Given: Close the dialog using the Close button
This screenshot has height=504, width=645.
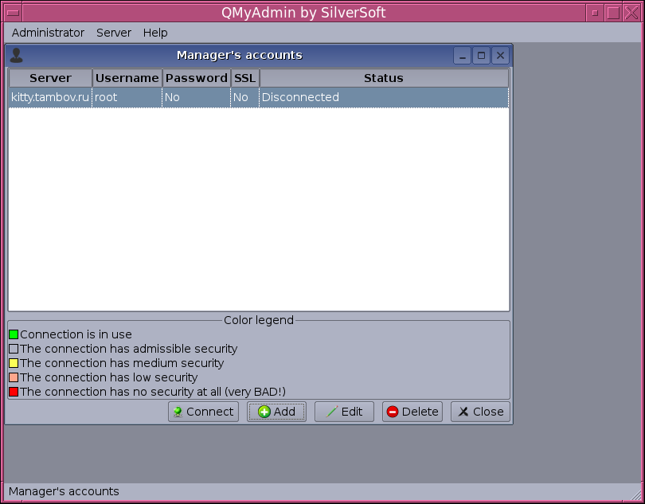Looking at the screenshot, I should (x=480, y=412).
